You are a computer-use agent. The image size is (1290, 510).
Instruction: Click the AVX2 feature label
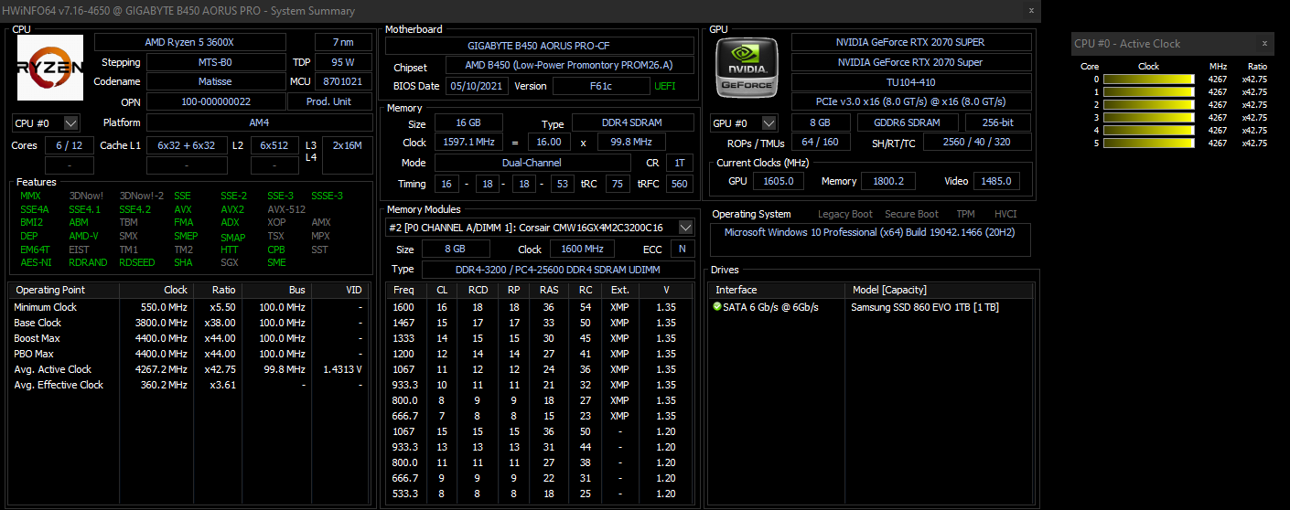coord(232,209)
